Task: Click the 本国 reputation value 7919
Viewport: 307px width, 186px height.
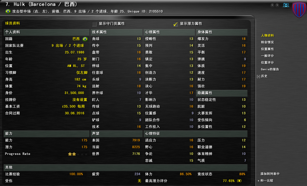Action: tap(136, 140)
